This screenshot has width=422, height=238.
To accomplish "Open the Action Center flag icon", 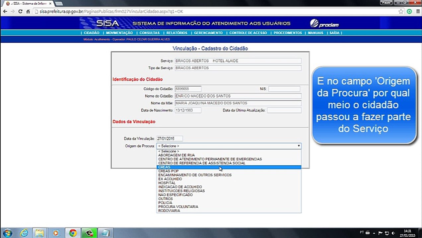I will pos(381,233).
